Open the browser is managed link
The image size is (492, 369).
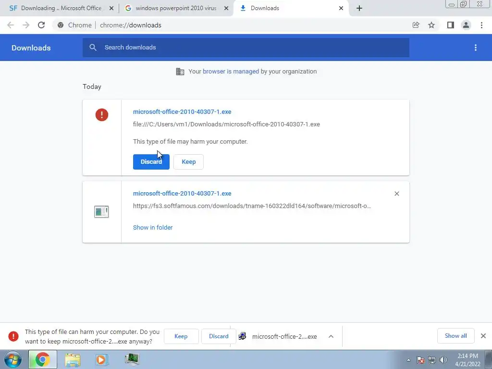(x=231, y=72)
